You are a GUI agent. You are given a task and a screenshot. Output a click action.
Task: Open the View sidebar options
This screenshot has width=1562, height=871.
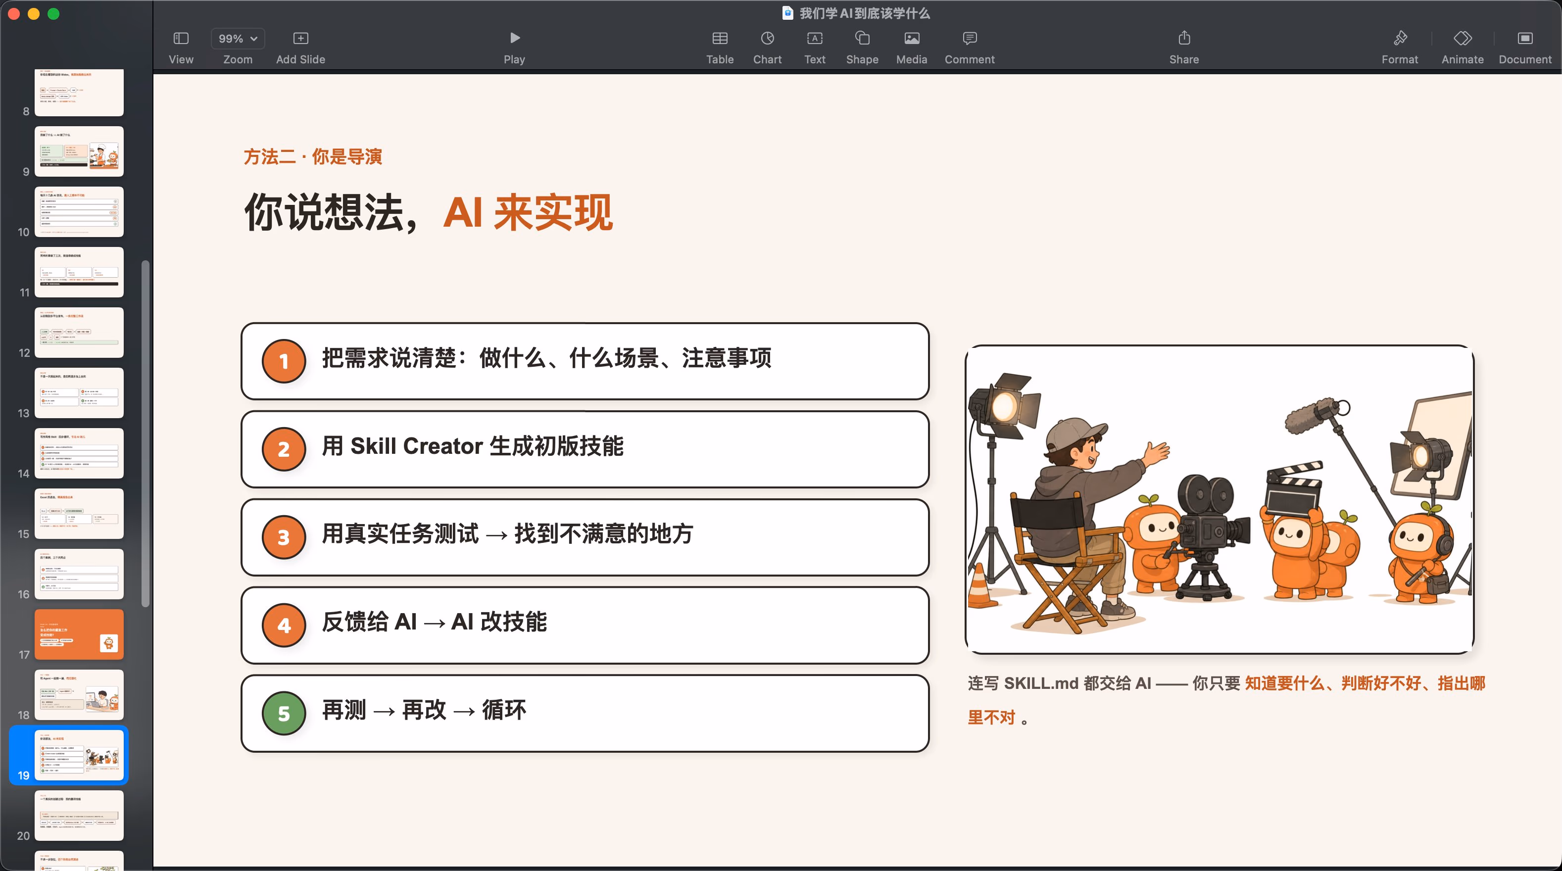click(x=181, y=48)
